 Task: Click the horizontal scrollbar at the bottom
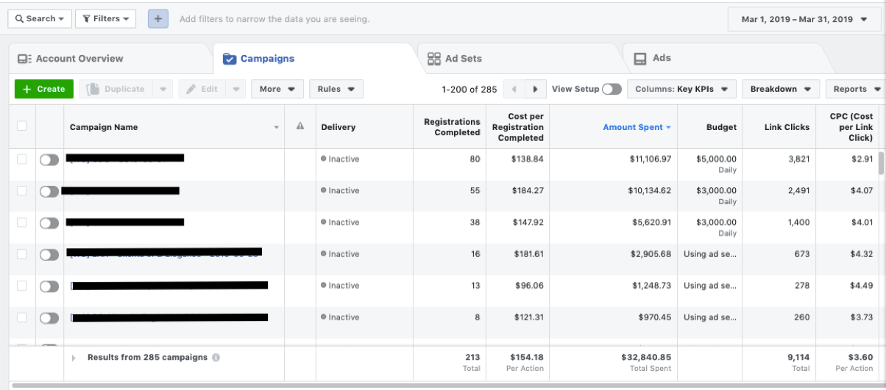442,385
